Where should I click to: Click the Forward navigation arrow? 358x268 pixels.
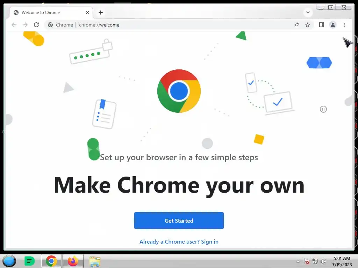[25, 25]
